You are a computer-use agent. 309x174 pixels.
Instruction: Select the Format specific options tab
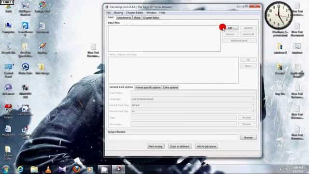pyautogui.click(x=148, y=87)
